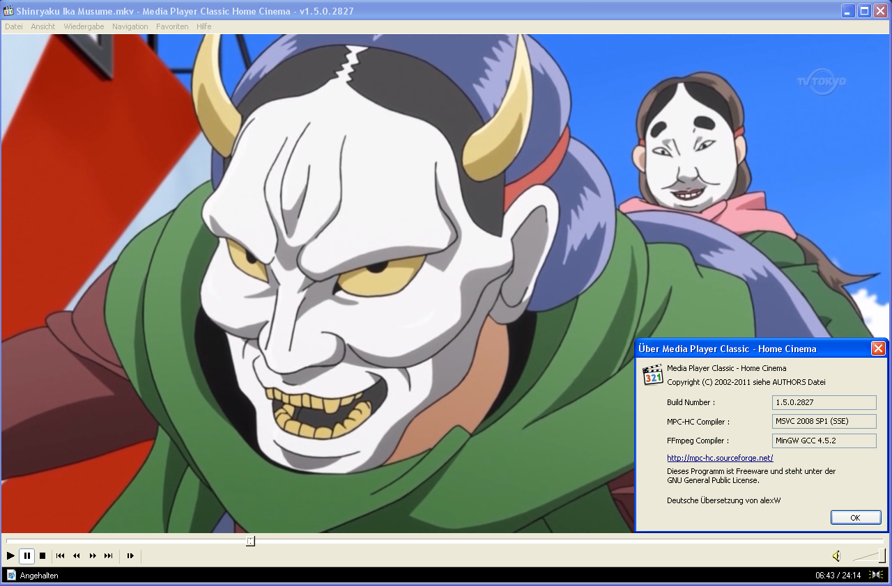This screenshot has width=892, height=586.
Task: Click the time display 06:43 / 24:14
Action: [838, 575]
